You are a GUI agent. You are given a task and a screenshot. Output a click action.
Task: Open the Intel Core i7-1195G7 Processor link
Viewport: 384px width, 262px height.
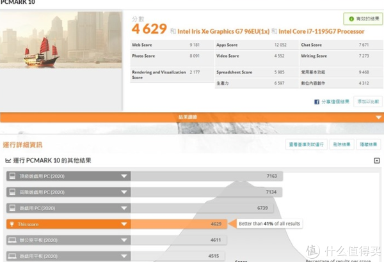(x=321, y=31)
